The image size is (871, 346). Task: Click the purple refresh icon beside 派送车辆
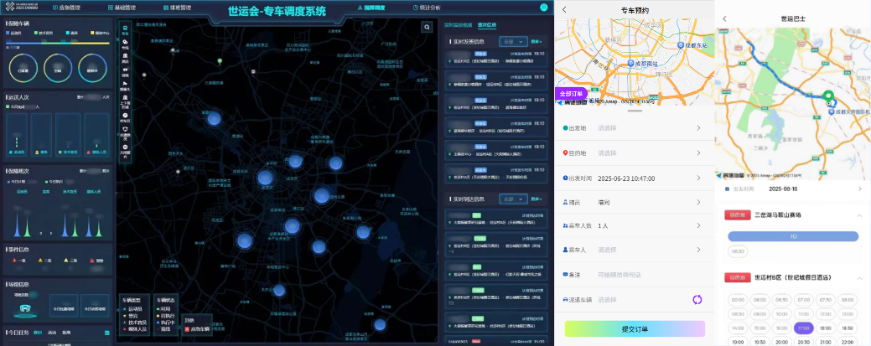697,299
